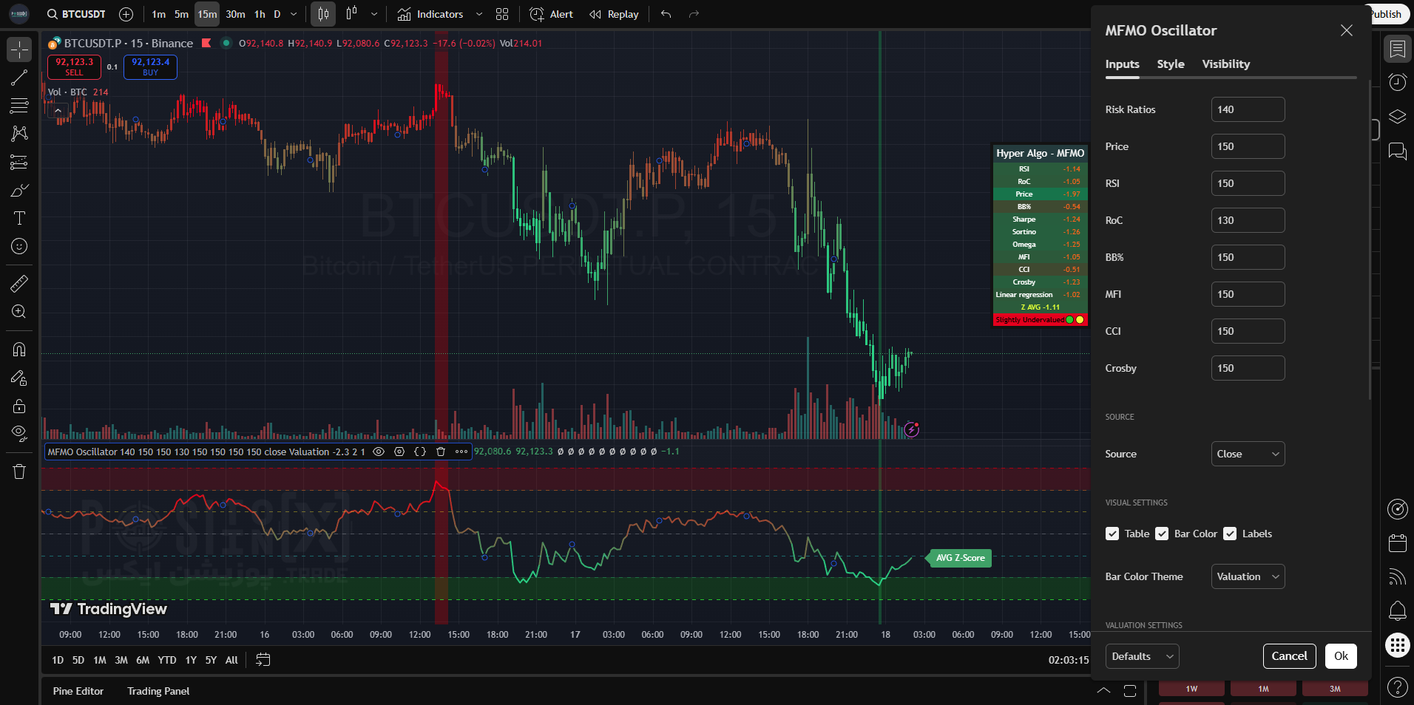Viewport: 1414px width, 705px height.
Task: Open the Defaults dropdown
Action: [x=1142, y=656]
